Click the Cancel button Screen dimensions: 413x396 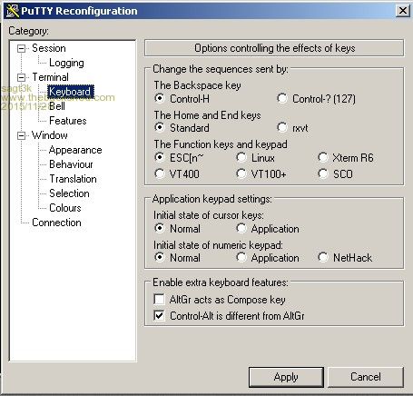pos(366,377)
